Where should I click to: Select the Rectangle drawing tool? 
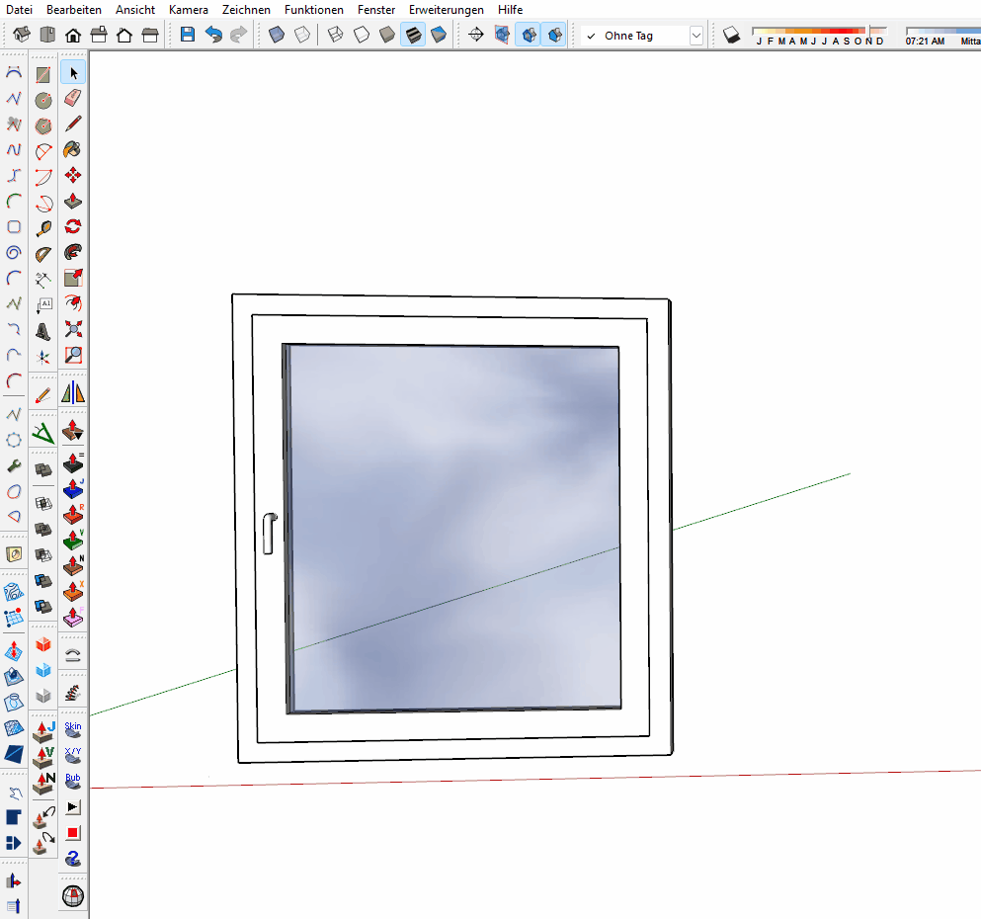click(x=43, y=74)
